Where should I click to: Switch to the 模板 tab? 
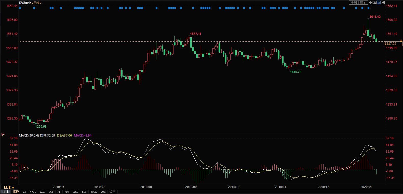pyautogui.click(x=16, y=192)
